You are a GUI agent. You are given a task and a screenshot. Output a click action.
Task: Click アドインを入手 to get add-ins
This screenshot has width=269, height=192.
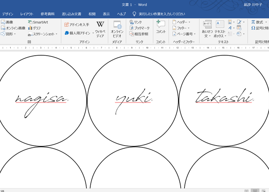point(77,25)
